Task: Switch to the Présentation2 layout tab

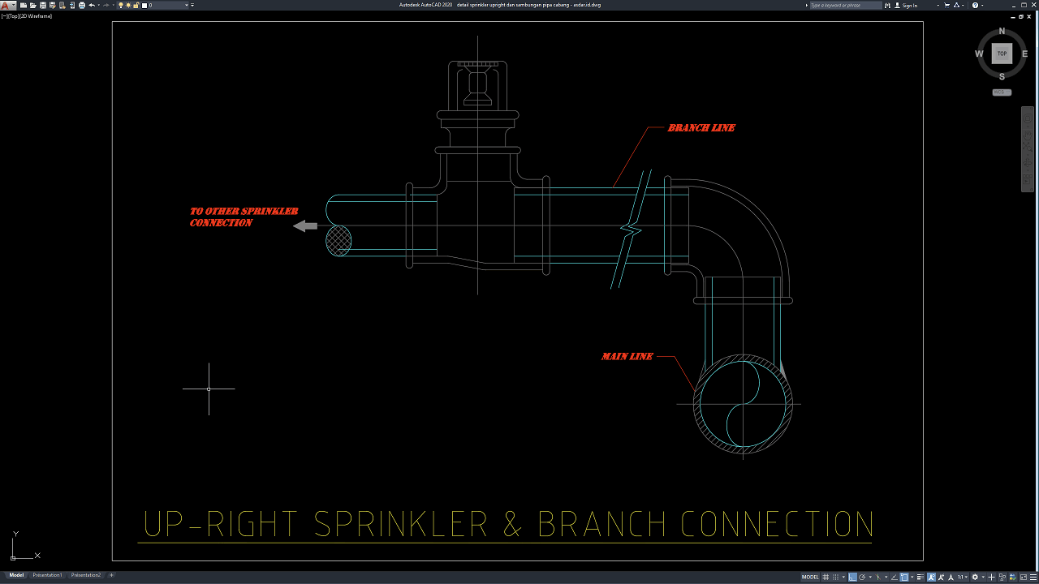Action: [x=86, y=575]
